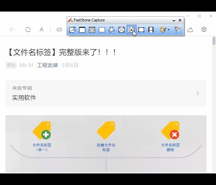Click the 原创 tag label
The image size is (216, 185).
tap(11, 65)
